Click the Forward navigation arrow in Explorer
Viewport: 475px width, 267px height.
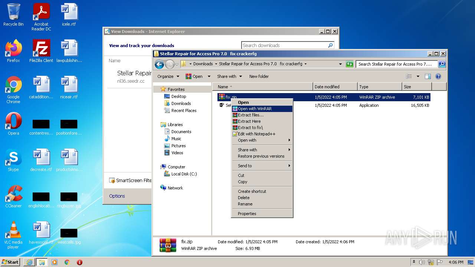pos(170,64)
